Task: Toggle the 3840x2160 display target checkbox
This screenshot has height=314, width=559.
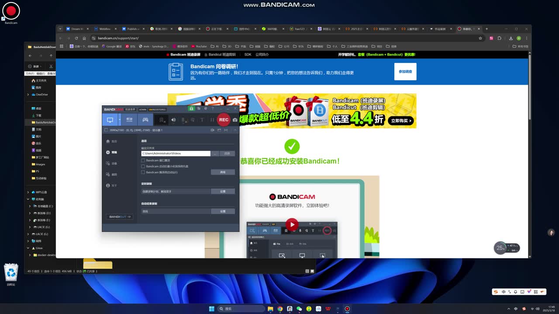Action: tap(106, 130)
